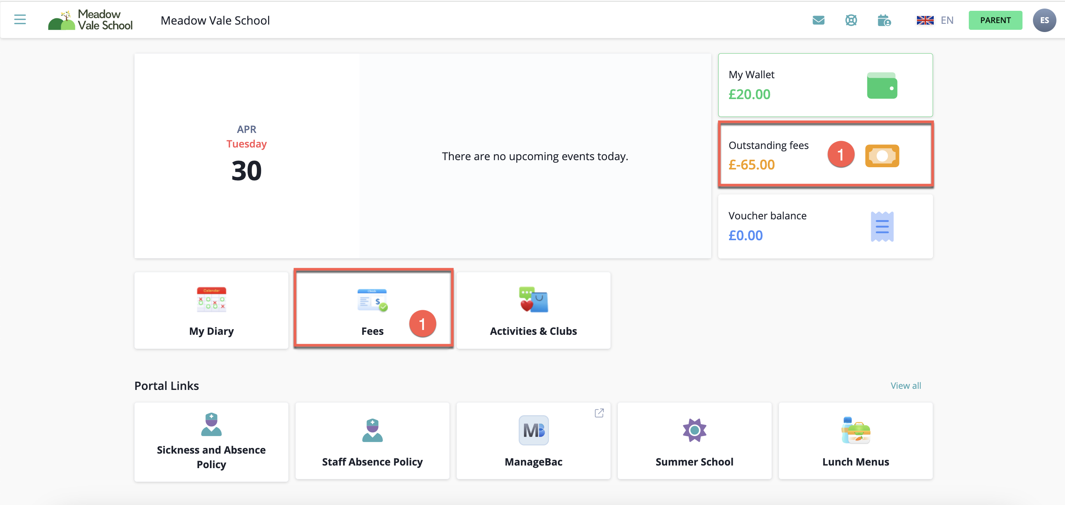
Task: Open the messages envelope icon
Action: (x=818, y=20)
